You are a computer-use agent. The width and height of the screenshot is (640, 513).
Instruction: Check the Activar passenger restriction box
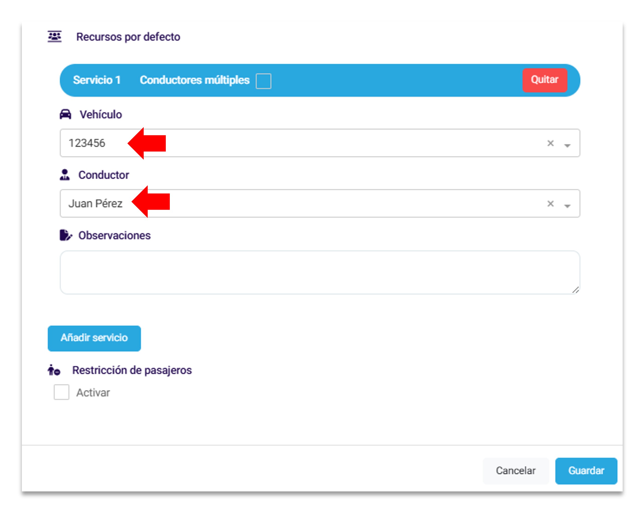click(62, 392)
